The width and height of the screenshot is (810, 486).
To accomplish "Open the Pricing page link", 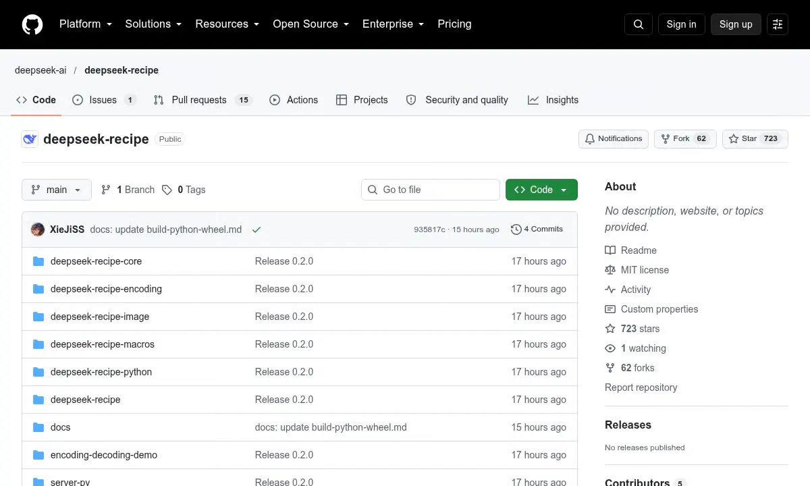I will pyautogui.click(x=454, y=24).
